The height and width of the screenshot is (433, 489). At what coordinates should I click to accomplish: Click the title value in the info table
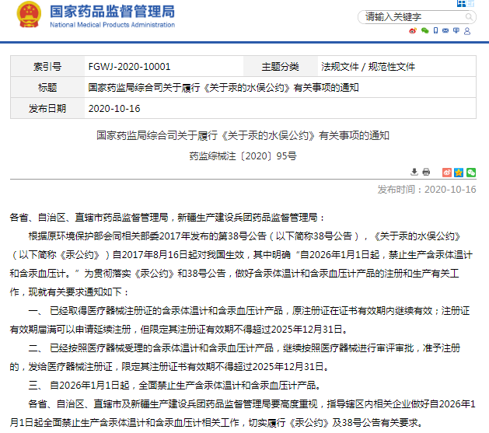pos(223,88)
